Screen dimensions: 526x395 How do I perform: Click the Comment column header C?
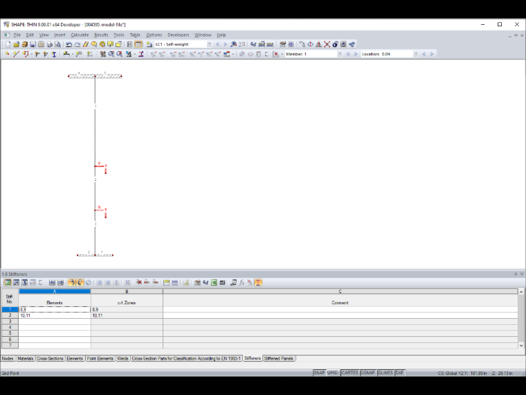point(340,292)
